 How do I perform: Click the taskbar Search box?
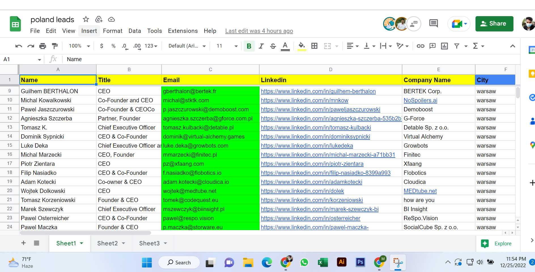click(179, 263)
